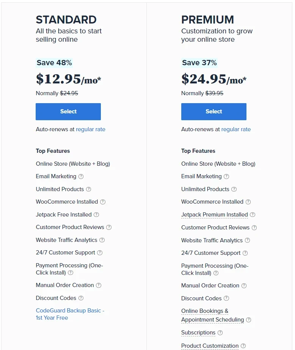This screenshot has width=295, height=350.
Task: Select the Premium plan button
Action: (214, 111)
